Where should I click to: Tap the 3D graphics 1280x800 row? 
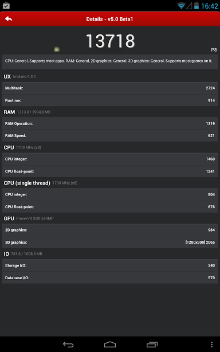coord(110,243)
